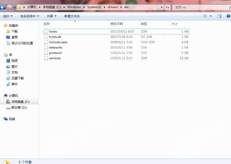Refresh the folder with the refresh icon
This screenshot has width=231, height=164.
pos(167,7)
